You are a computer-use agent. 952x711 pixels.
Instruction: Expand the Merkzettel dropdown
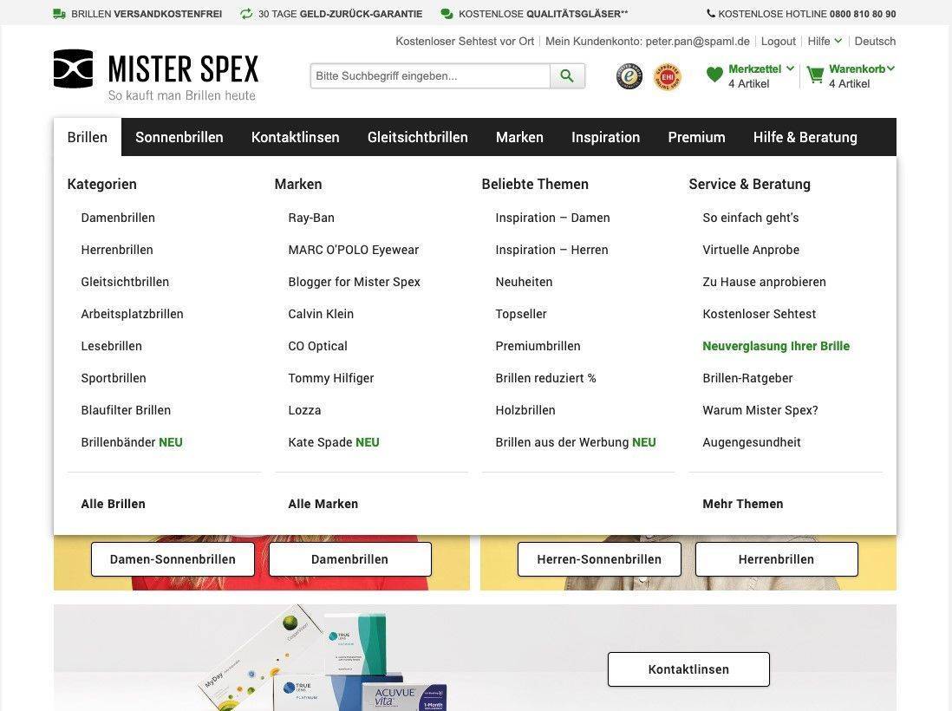[x=790, y=68]
